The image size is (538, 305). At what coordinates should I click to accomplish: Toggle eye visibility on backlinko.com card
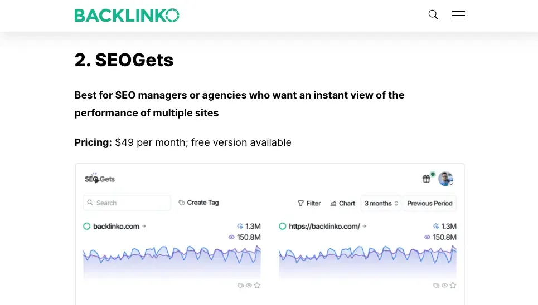point(249,286)
